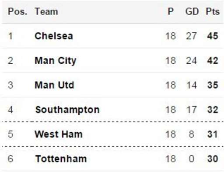This screenshot has width=224, height=172.
Task: Click Chelsea's 45 points value
Action: (x=213, y=36)
